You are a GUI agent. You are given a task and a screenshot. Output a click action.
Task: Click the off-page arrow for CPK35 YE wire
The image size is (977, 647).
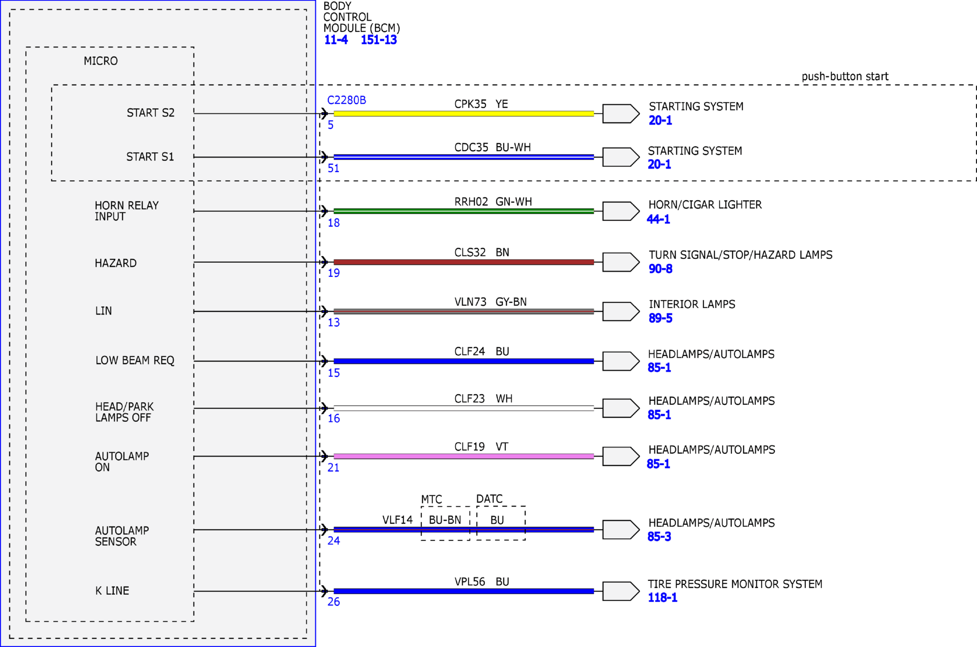(x=621, y=113)
